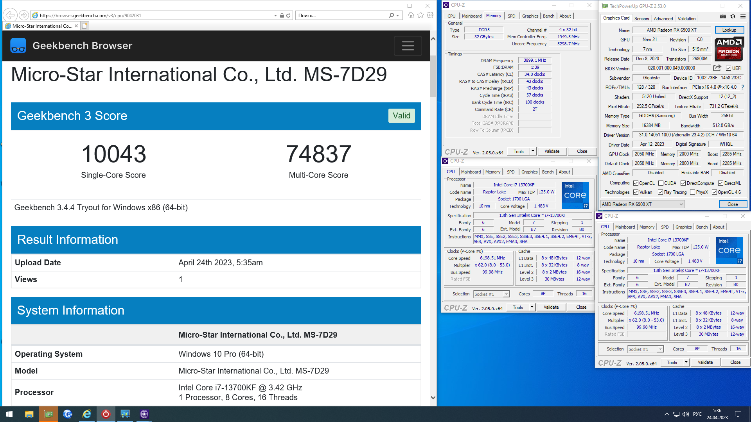
Task: Switch to the Advanced tab in GPU-Z
Action: (663, 19)
